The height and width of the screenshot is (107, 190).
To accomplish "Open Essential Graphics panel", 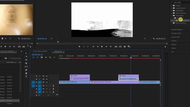I will click(x=177, y=30).
